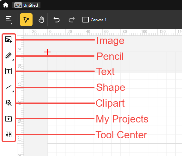
Task: Undo the last action
Action: point(57,20)
